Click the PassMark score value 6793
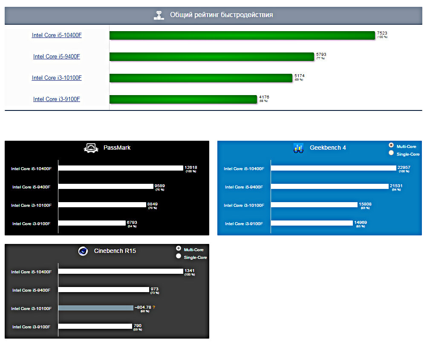Viewport: 427px width, 345px height. coord(132,222)
